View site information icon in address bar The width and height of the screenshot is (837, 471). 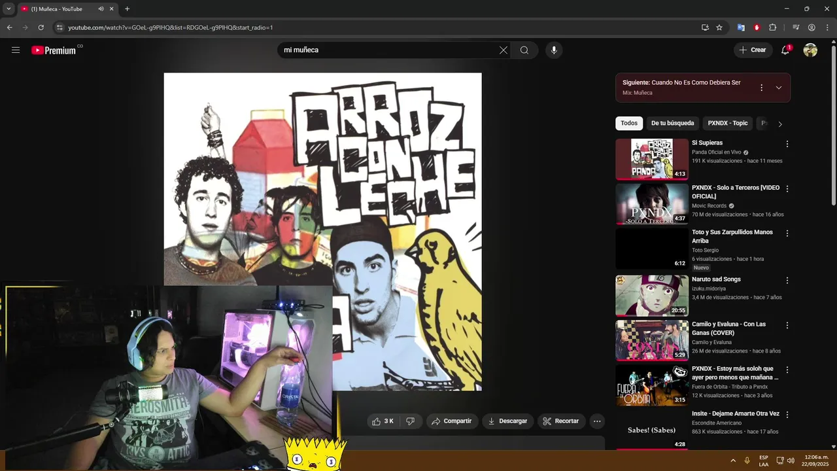coord(60,27)
